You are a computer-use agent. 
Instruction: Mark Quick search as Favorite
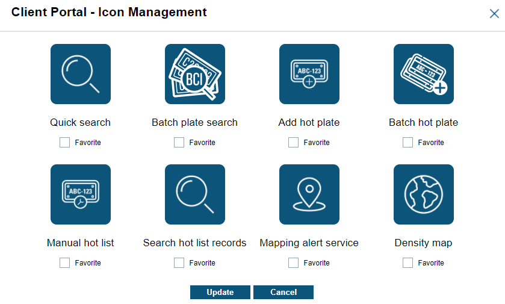point(64,143)
